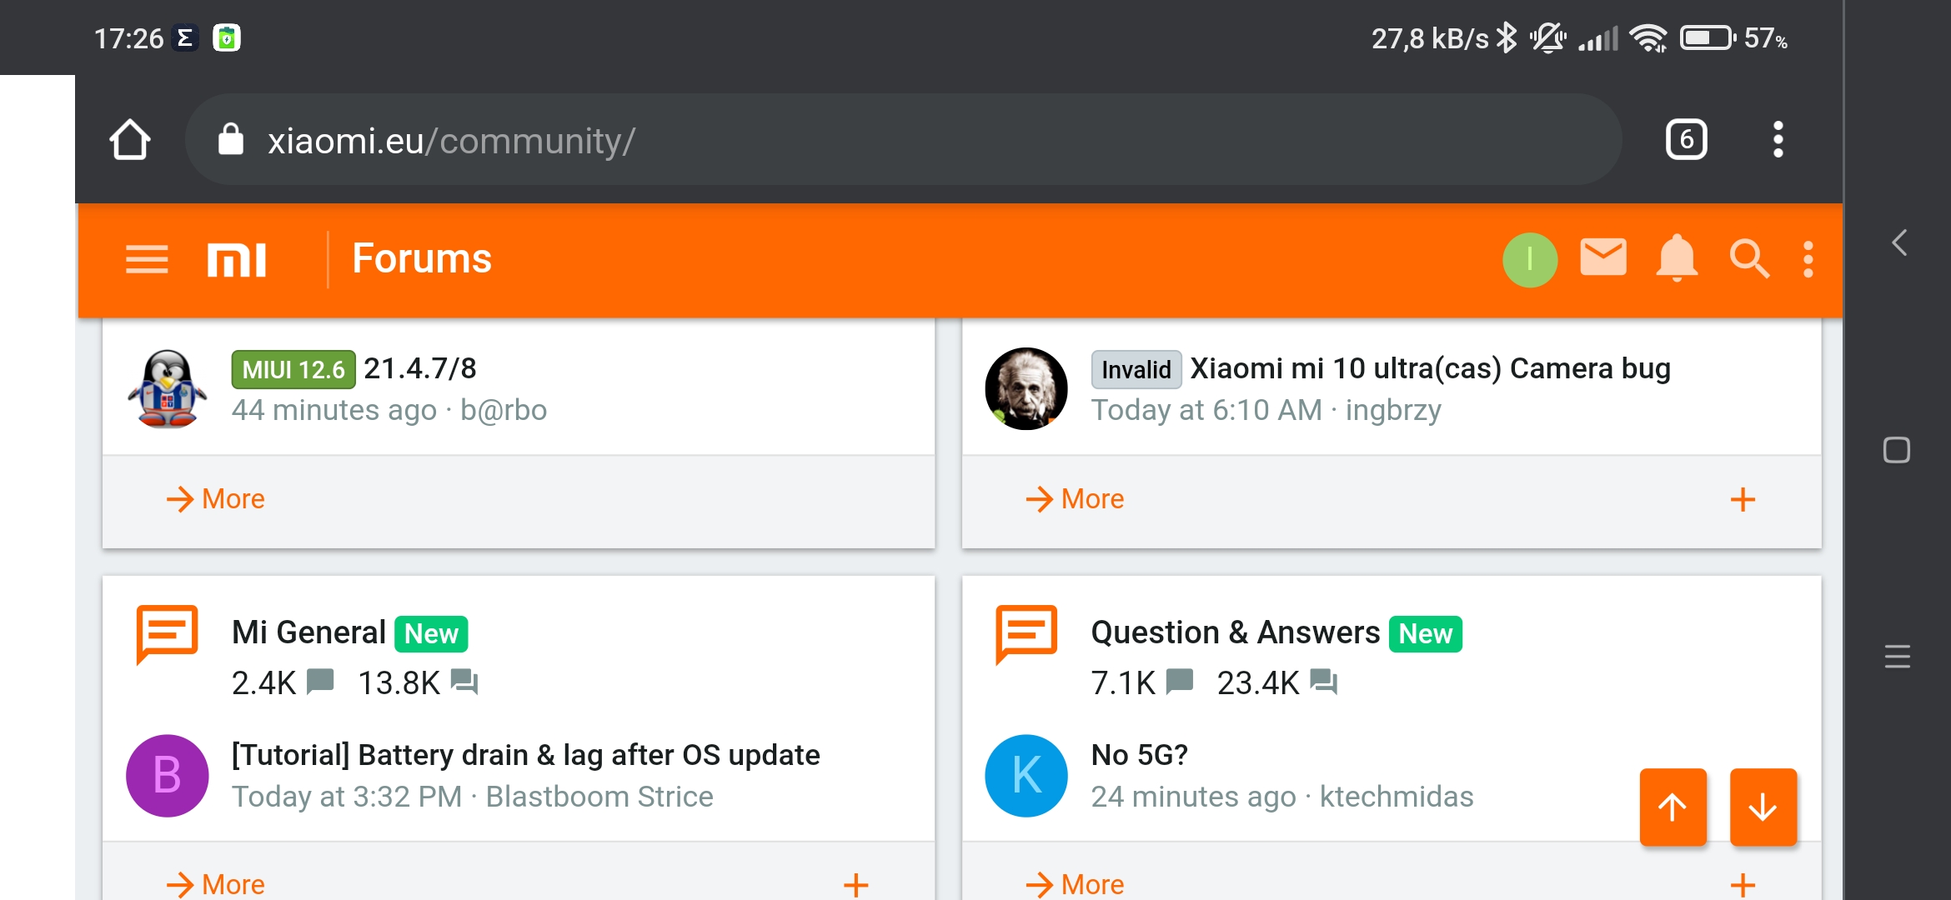Screen dimensions: 1951x900
Task: Open the browser three-dot overflow menu
Action: pyautogui.click(x=1778, y=139)
